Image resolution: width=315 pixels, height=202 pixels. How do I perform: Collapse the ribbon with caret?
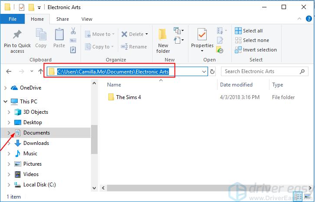(299, 19)
